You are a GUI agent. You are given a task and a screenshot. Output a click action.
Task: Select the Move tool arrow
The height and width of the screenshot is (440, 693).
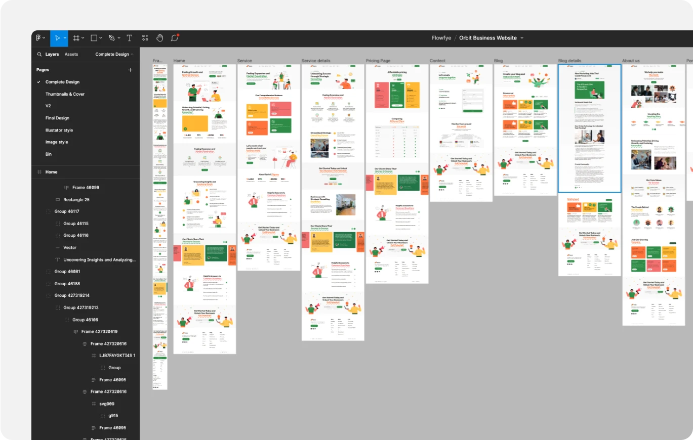[57, 38]
